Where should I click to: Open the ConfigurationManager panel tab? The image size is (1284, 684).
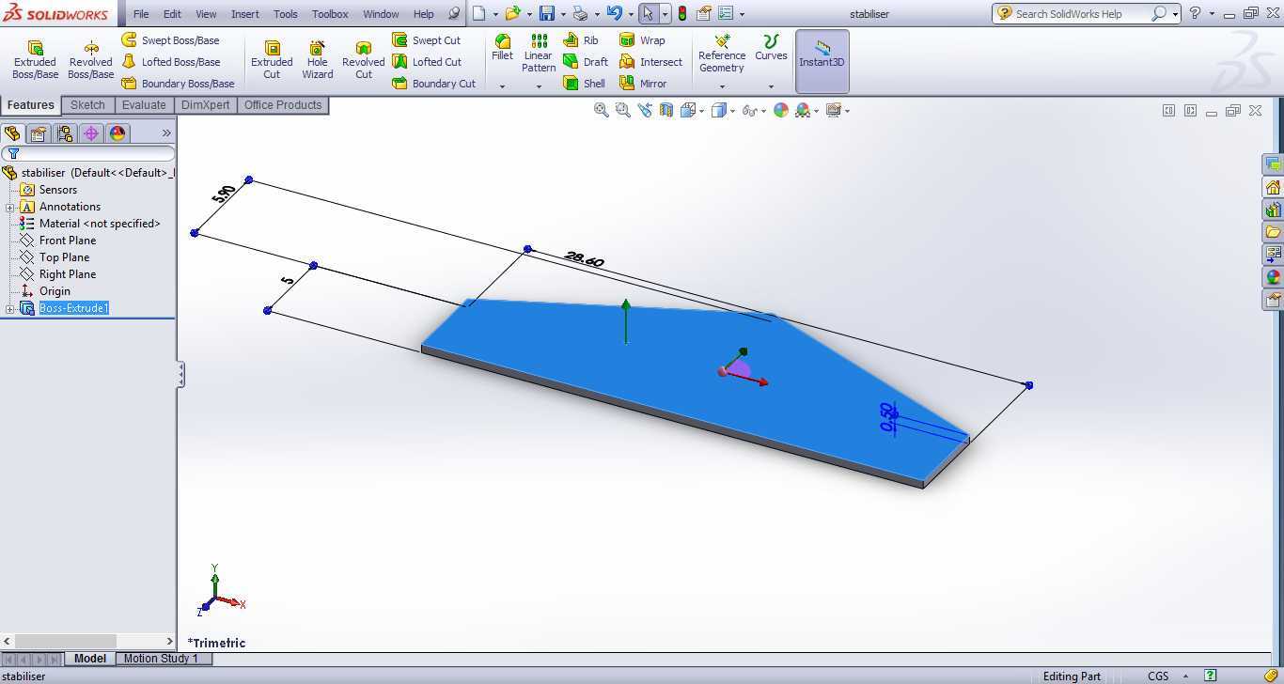65,133
